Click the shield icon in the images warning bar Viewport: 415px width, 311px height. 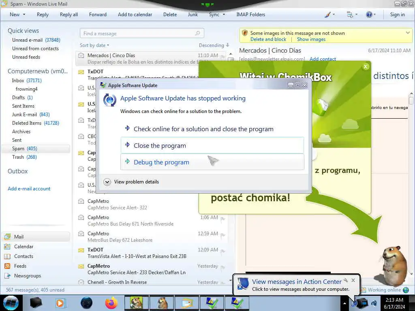pos(245,33)
